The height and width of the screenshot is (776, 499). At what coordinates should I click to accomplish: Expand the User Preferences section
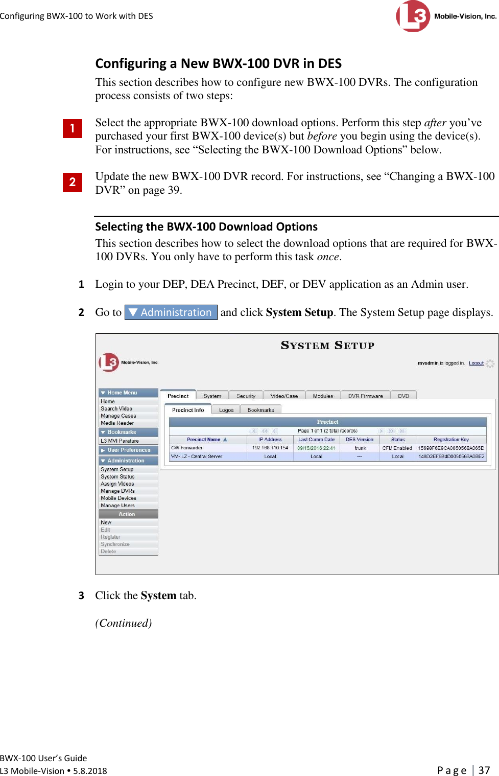pyautogui.click(x=128, y=450)
